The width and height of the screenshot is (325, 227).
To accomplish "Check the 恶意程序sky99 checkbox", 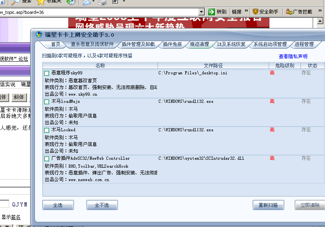I will pos(47,73).
